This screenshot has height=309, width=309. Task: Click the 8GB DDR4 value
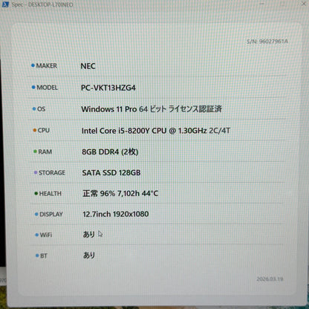110,152
